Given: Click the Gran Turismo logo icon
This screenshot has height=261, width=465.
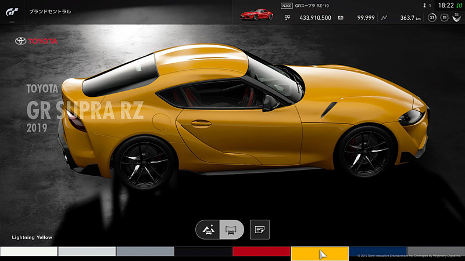Looking at the screenshot, I should (12, 12).
